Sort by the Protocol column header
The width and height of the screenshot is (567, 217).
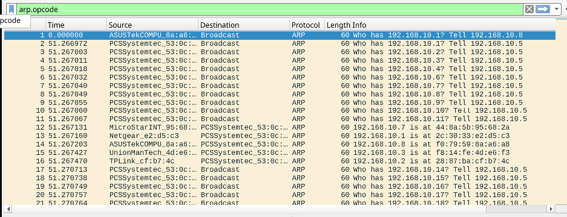307,25
